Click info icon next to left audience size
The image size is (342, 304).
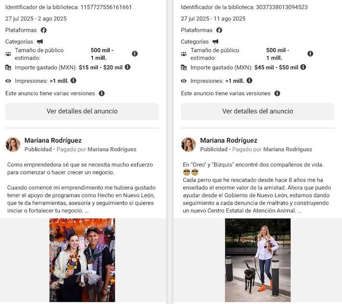click(x=135, y=54)
